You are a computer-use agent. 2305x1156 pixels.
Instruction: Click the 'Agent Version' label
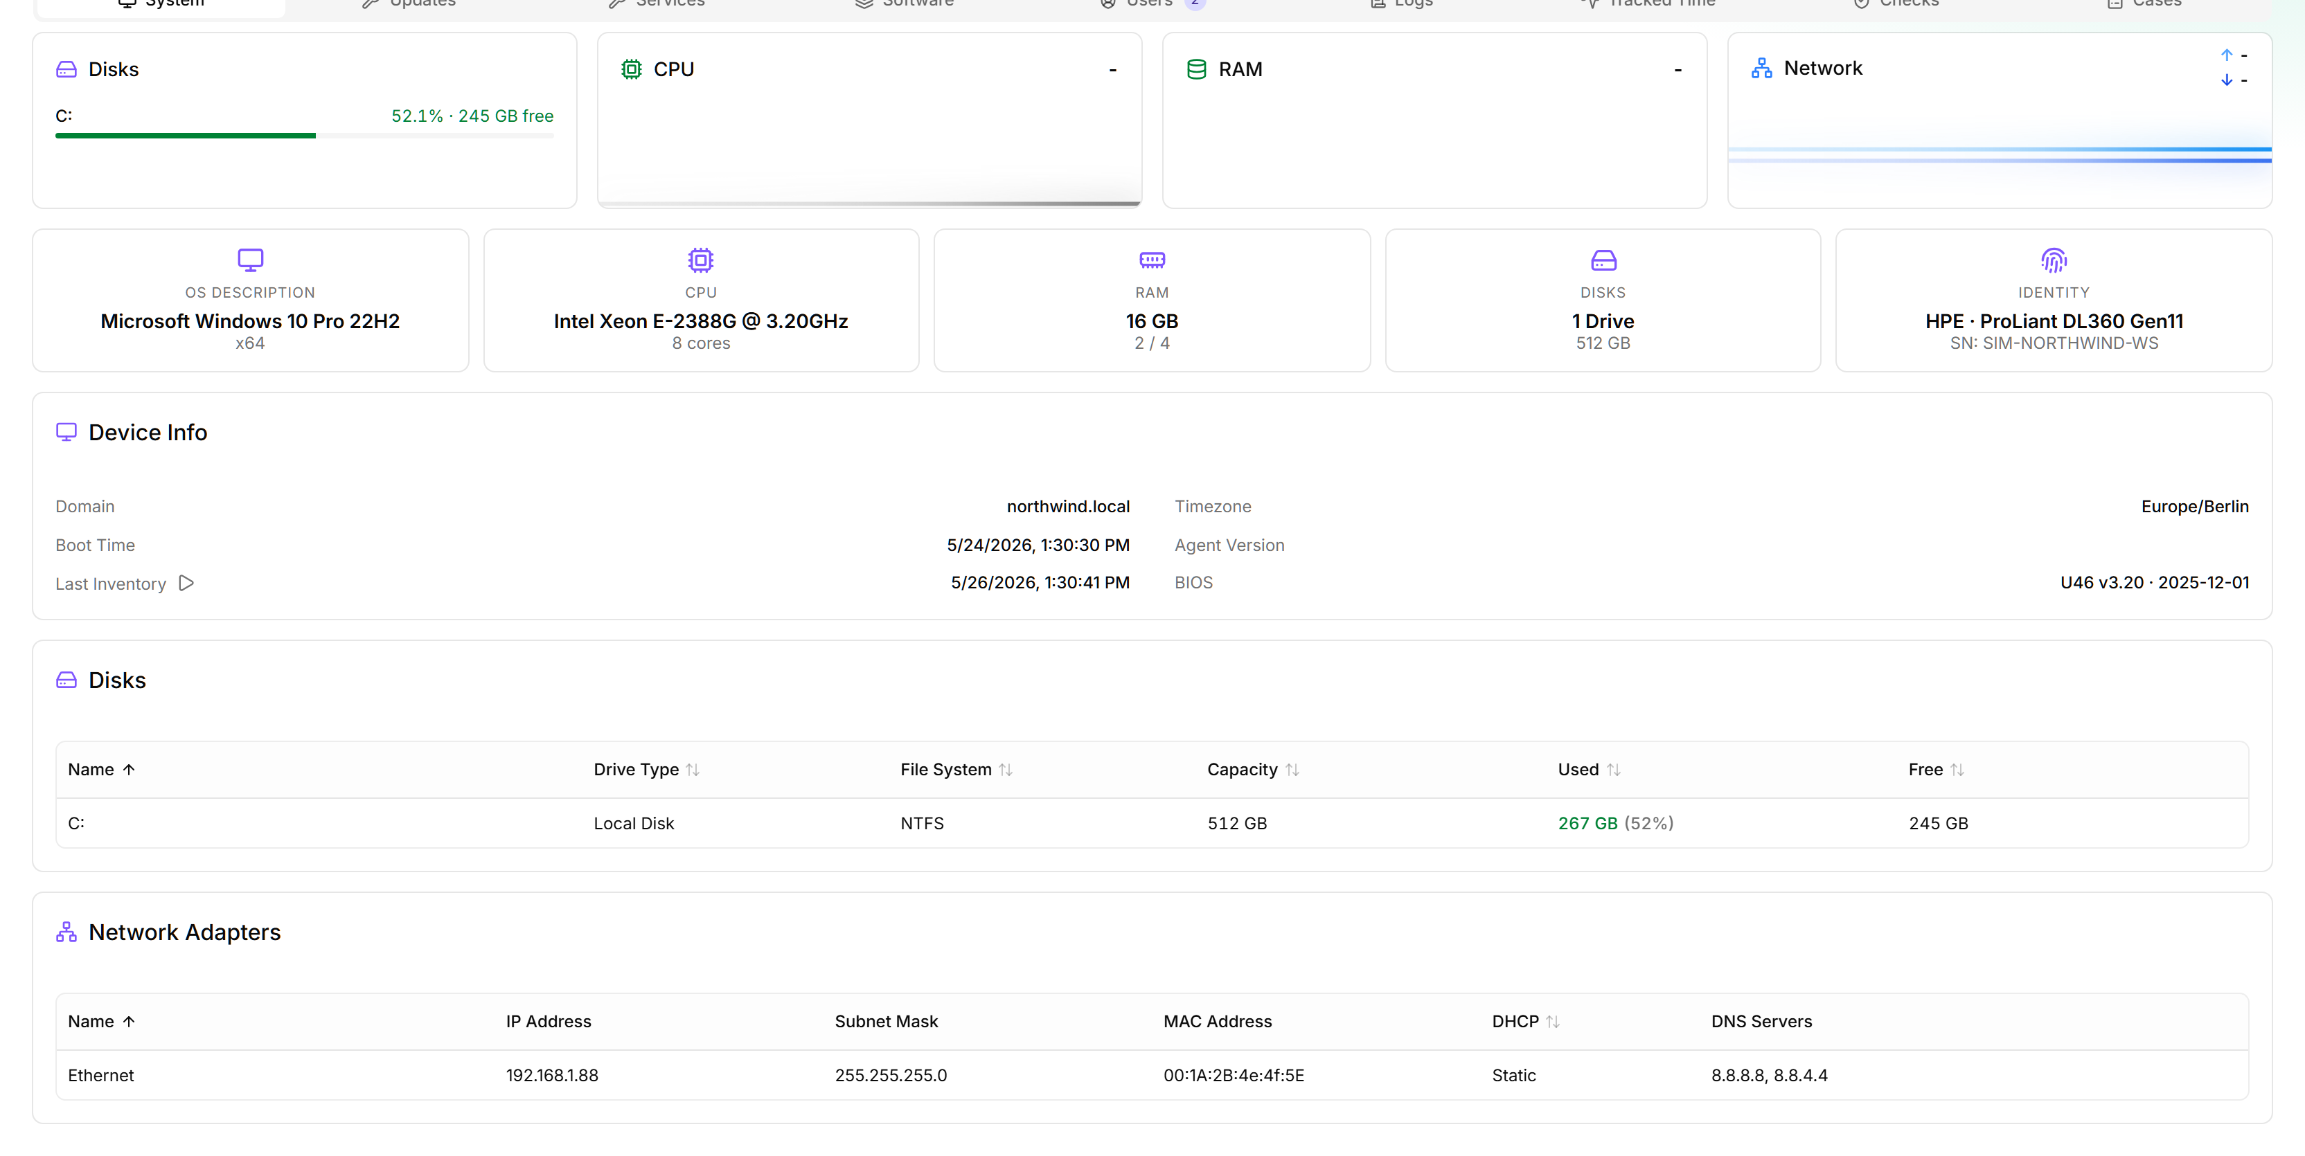[x=1229, y=545]
